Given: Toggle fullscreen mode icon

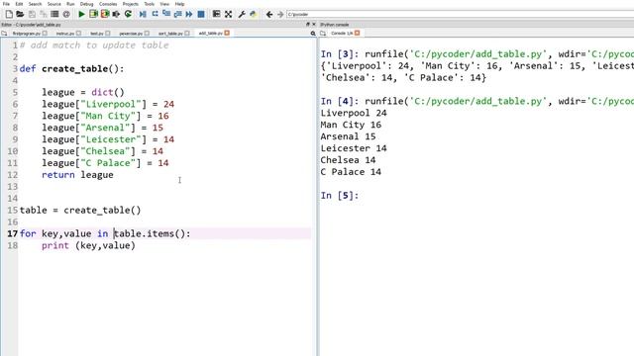Looking at the screenshot, I should click(229, 14).
